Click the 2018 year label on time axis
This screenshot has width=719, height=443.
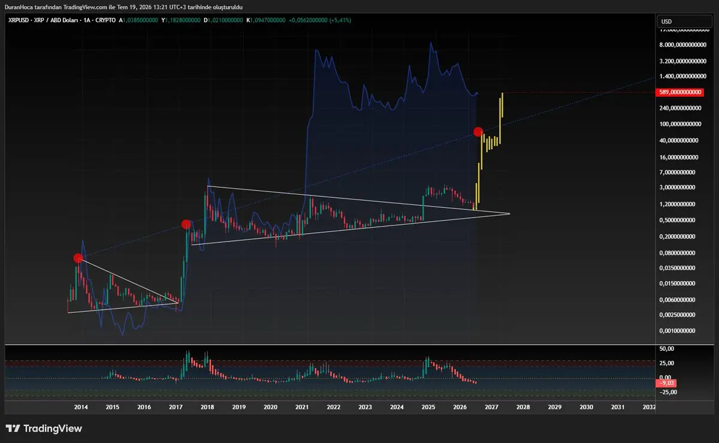click(x=207, y=407)
